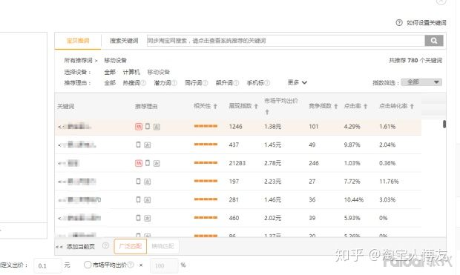
Task: Filter by 飙升词 reason
Action: (224, 83)
